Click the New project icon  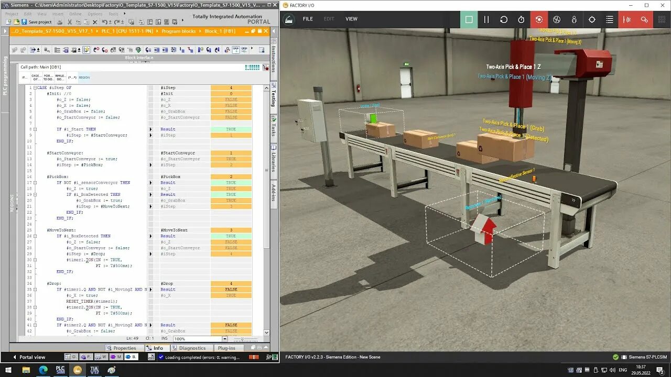9,22
